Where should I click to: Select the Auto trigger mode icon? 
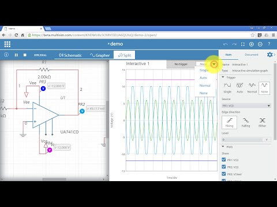pyautogui.click(x=239, y=87)
